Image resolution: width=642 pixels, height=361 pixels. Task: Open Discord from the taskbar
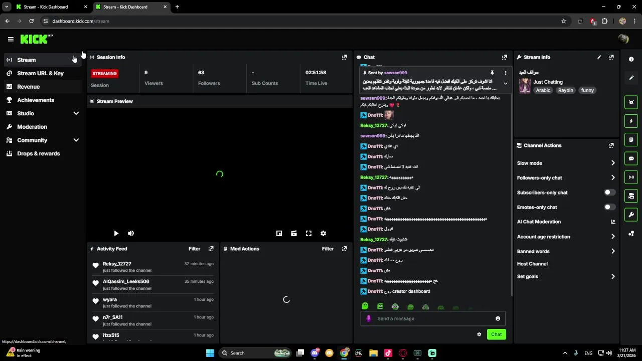(x=315, y=353)
